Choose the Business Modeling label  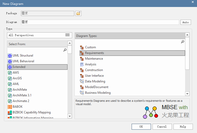(x=98, y=93)
